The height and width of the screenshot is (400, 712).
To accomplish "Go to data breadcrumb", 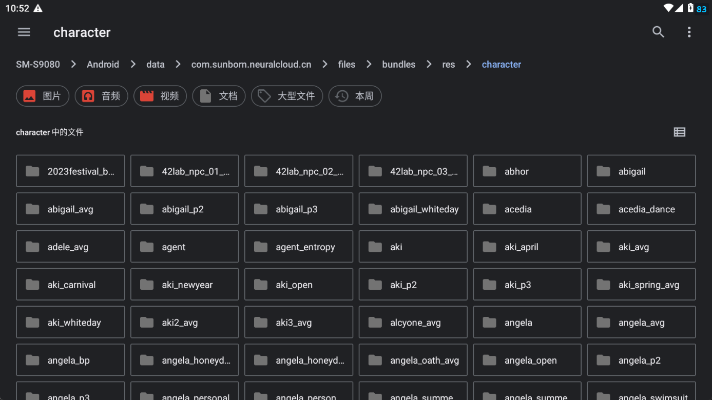I will [156, 64].
